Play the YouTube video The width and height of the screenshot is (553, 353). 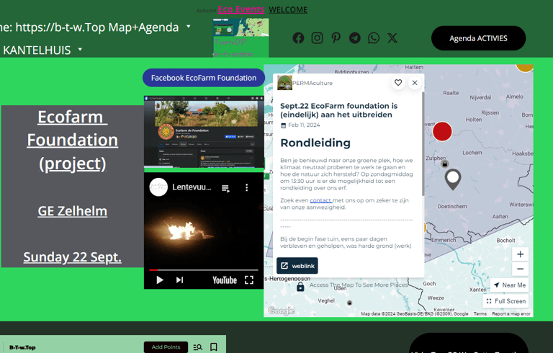point(160,280)
